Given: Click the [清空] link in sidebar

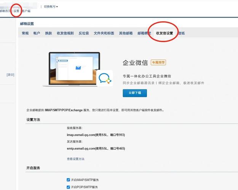Looking at the screenshot, I should pos(11,75).
